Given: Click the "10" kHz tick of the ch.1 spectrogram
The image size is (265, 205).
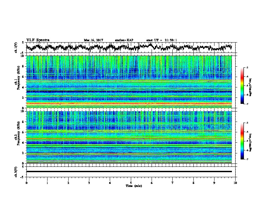Looking at the screenshot, I should click(23, 56).
